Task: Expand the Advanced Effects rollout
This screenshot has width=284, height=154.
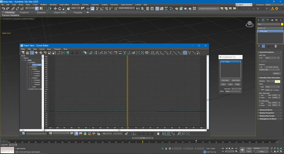Action: (x=266, y=110)
